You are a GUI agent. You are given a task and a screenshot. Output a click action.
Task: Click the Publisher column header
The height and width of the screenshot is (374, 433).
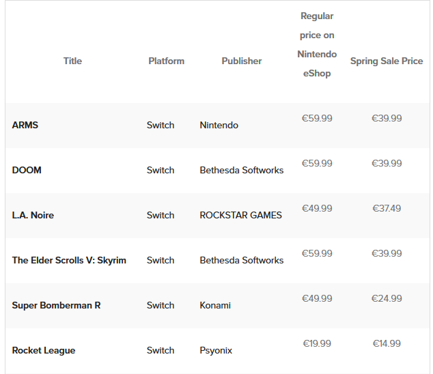(x=242, y=61)
